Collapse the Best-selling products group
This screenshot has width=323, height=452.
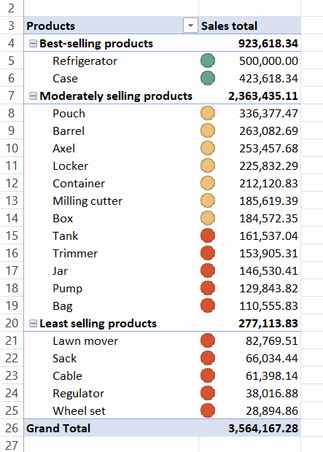pyautogui.click(x=34, y=44)
